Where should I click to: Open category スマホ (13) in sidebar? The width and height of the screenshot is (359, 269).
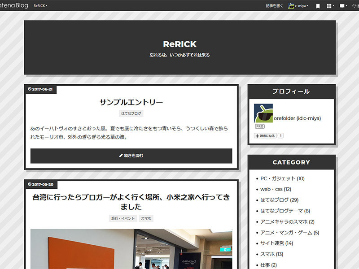click(x=272, y=254)
